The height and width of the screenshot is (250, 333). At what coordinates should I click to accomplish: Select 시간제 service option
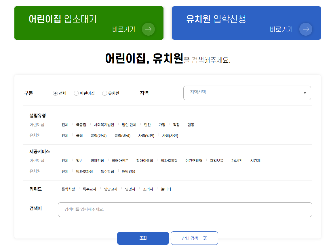255,161
